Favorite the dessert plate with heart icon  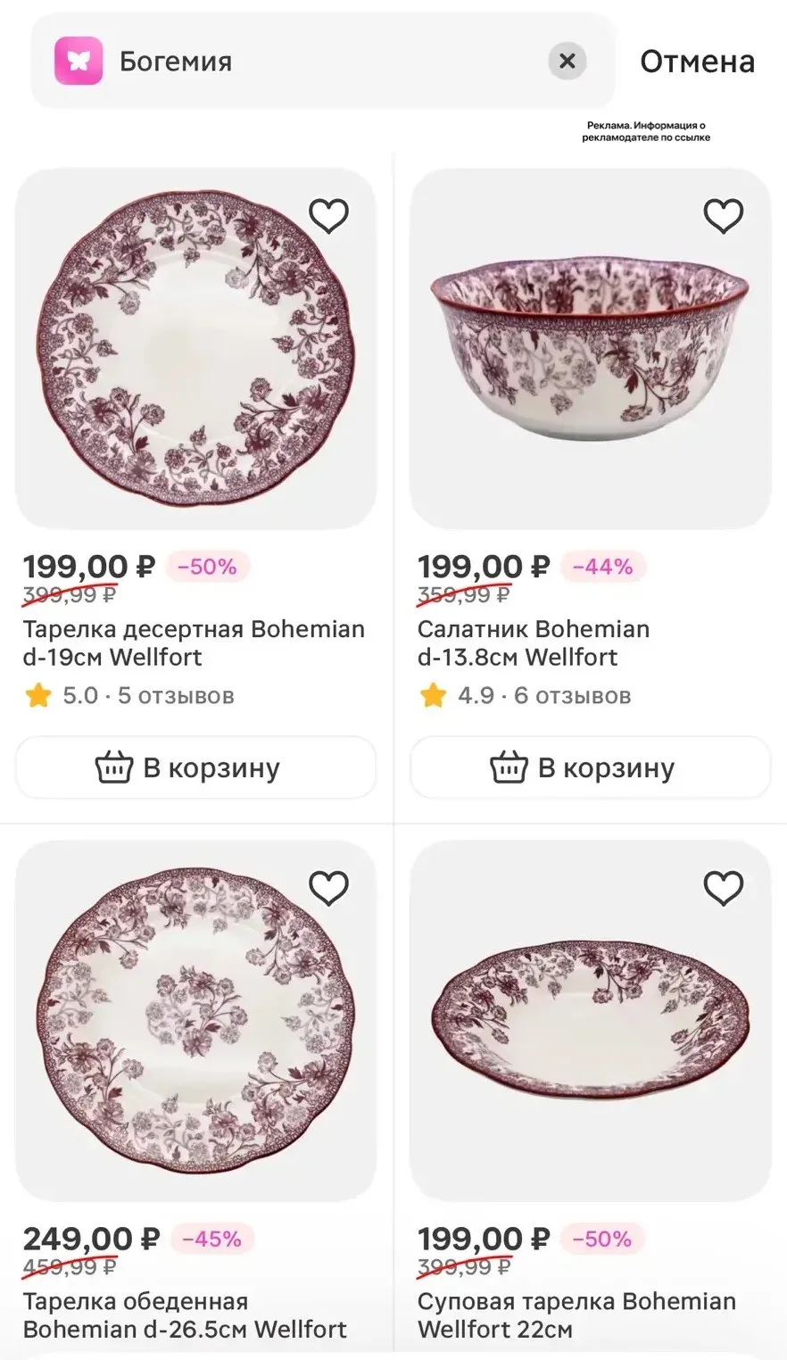point(328,215)
